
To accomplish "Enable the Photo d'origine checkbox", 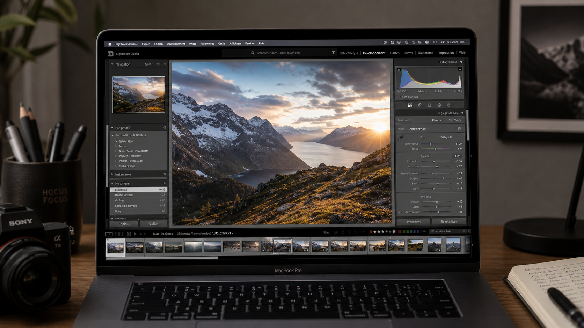I will point(399,97).
